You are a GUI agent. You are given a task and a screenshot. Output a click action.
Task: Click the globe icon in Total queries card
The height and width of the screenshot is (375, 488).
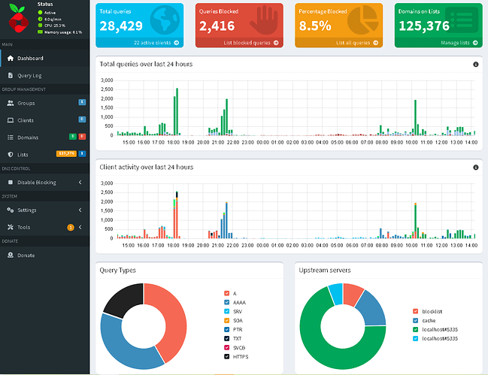tap(165, 20)
